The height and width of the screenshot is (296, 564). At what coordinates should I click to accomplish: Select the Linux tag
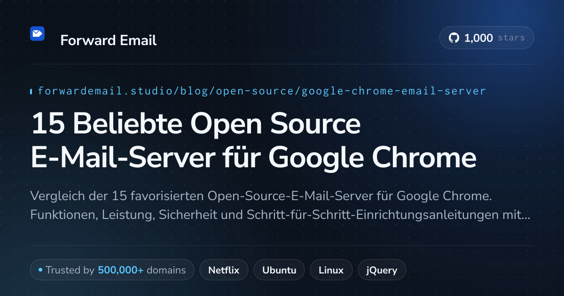(x=331, y=270)
